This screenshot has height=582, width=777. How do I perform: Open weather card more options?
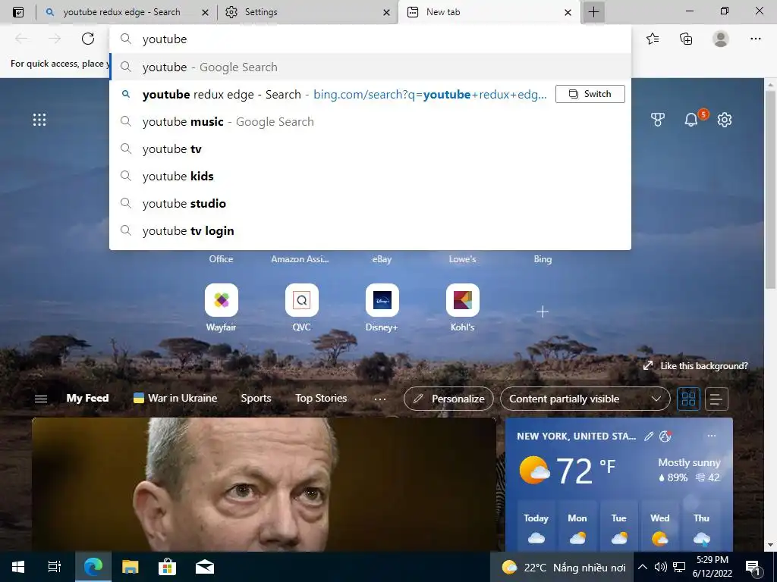[712, 436]
